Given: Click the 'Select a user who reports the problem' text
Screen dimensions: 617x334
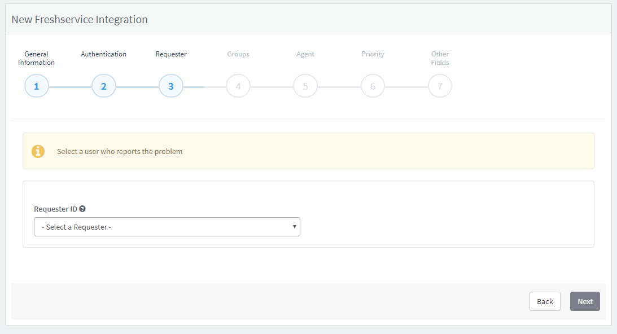Looking at the screenshot, I should point(120,151).
